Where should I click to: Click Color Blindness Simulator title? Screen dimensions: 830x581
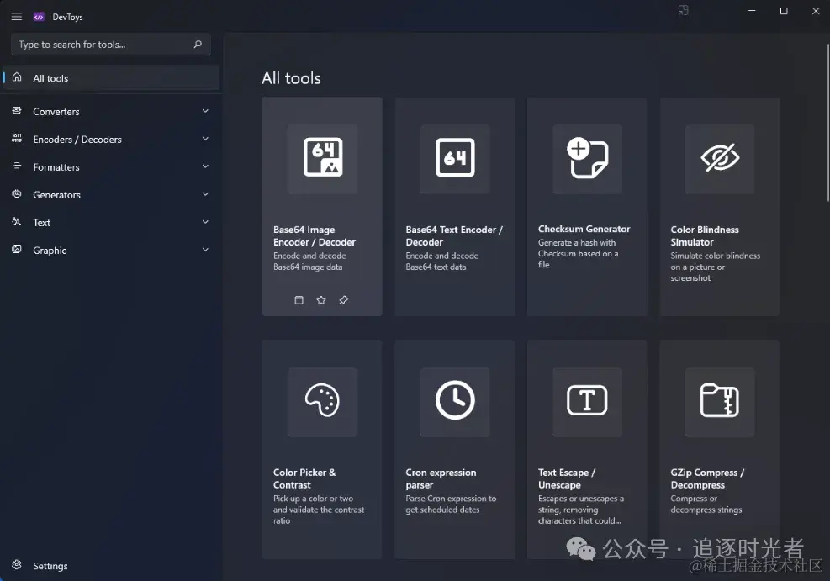(x=705, y=236)
